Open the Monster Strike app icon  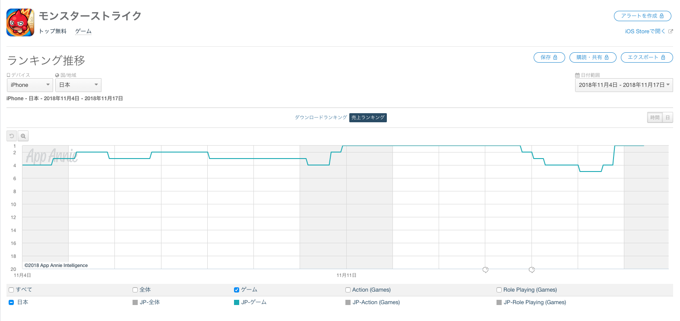(20, 22)
